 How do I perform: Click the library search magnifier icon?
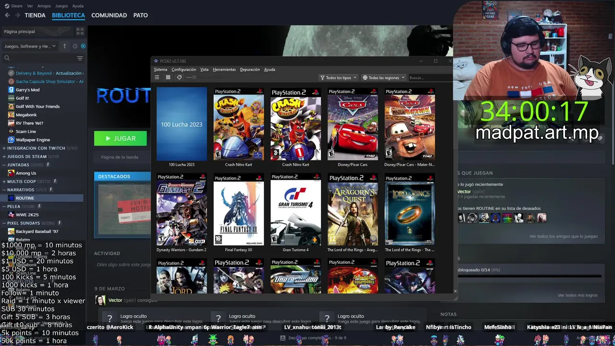(x=7, y=58)
